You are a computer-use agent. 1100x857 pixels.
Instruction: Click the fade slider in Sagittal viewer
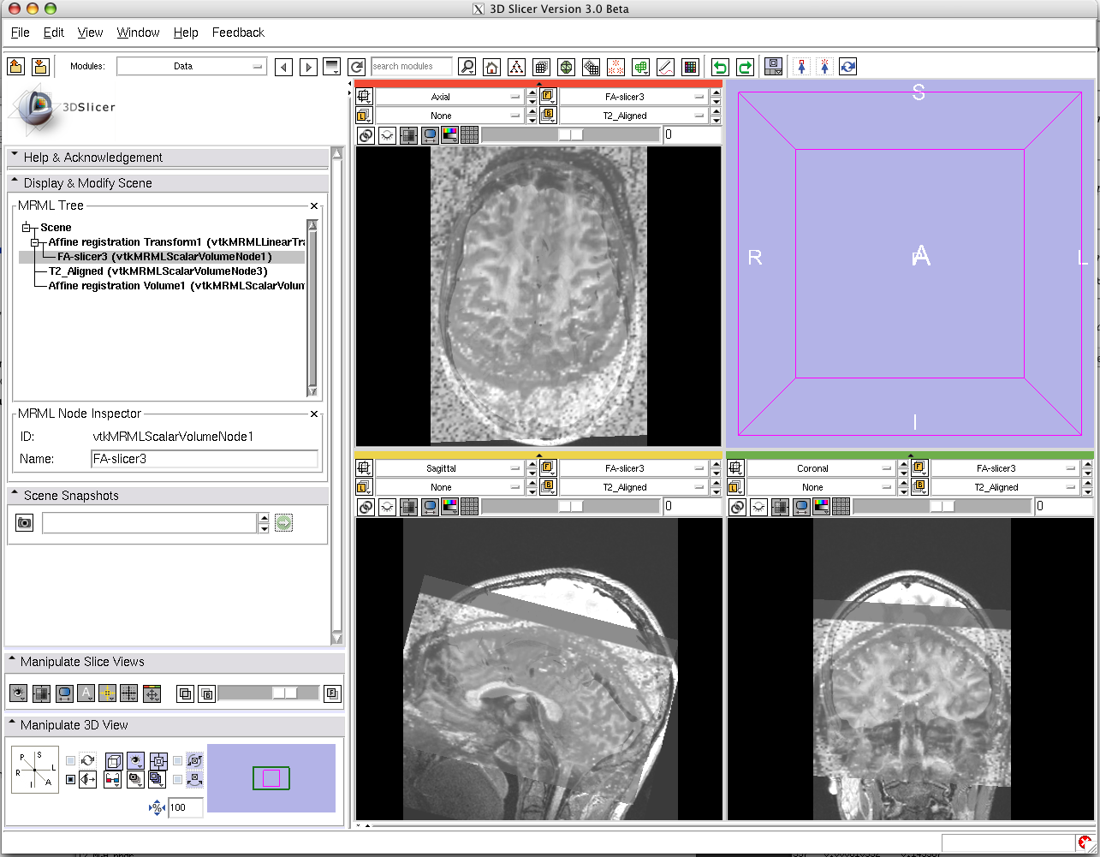(571, 506)
